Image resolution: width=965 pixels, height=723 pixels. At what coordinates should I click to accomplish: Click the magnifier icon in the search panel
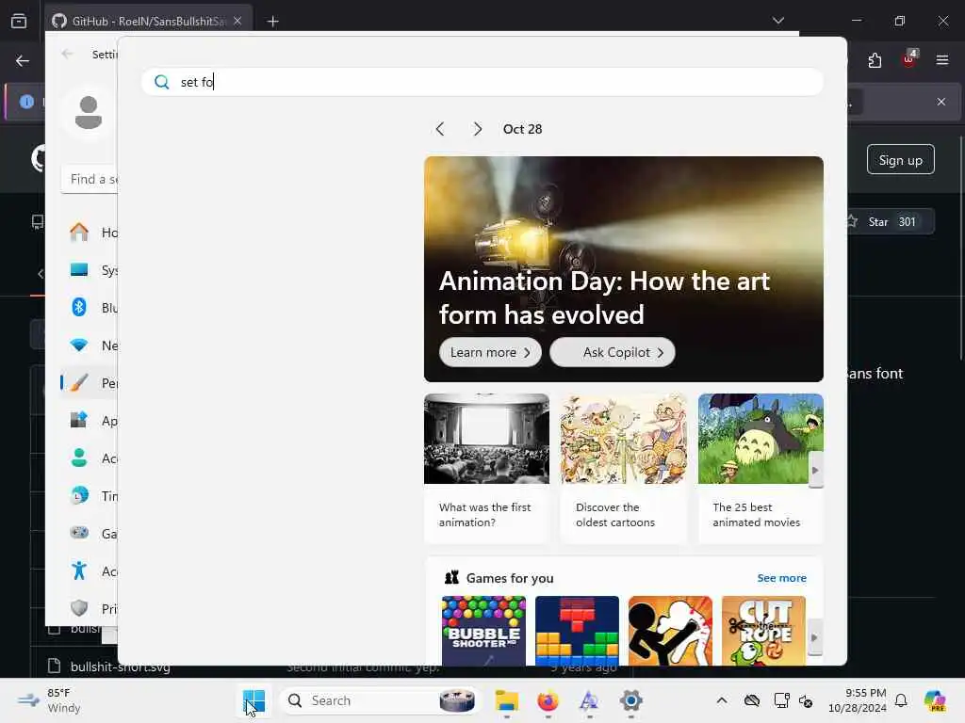pyautogui.click(x=162, y=82)
